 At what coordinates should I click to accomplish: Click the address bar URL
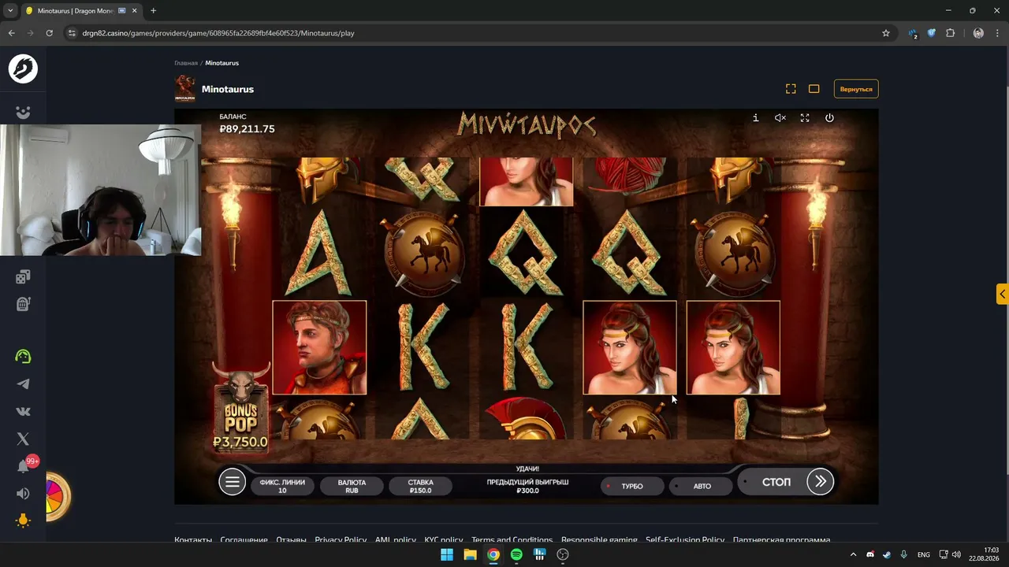[218, 33]
